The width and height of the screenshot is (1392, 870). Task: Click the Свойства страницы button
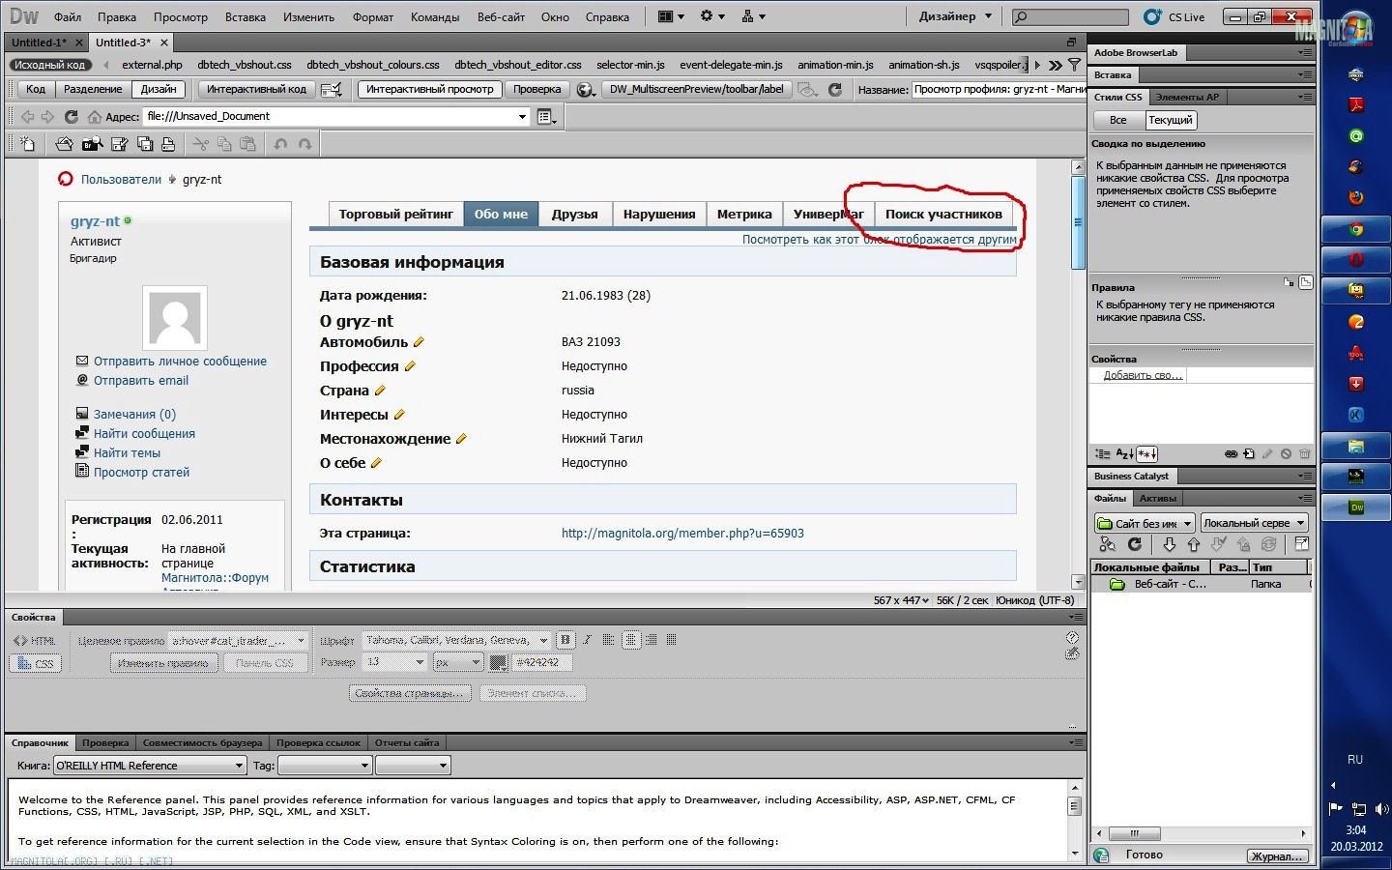click(409, 693)
